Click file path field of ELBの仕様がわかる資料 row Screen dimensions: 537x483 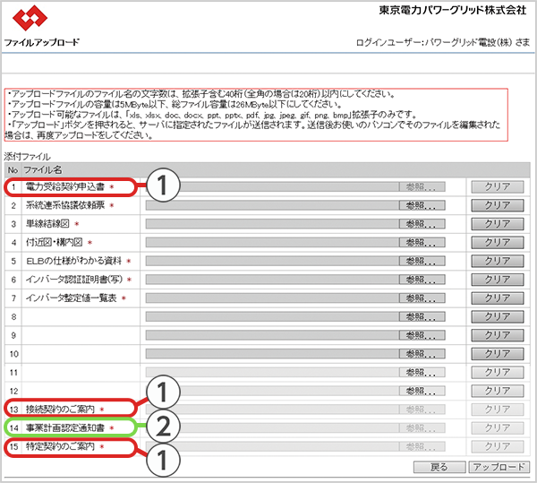tap(272, 261)
